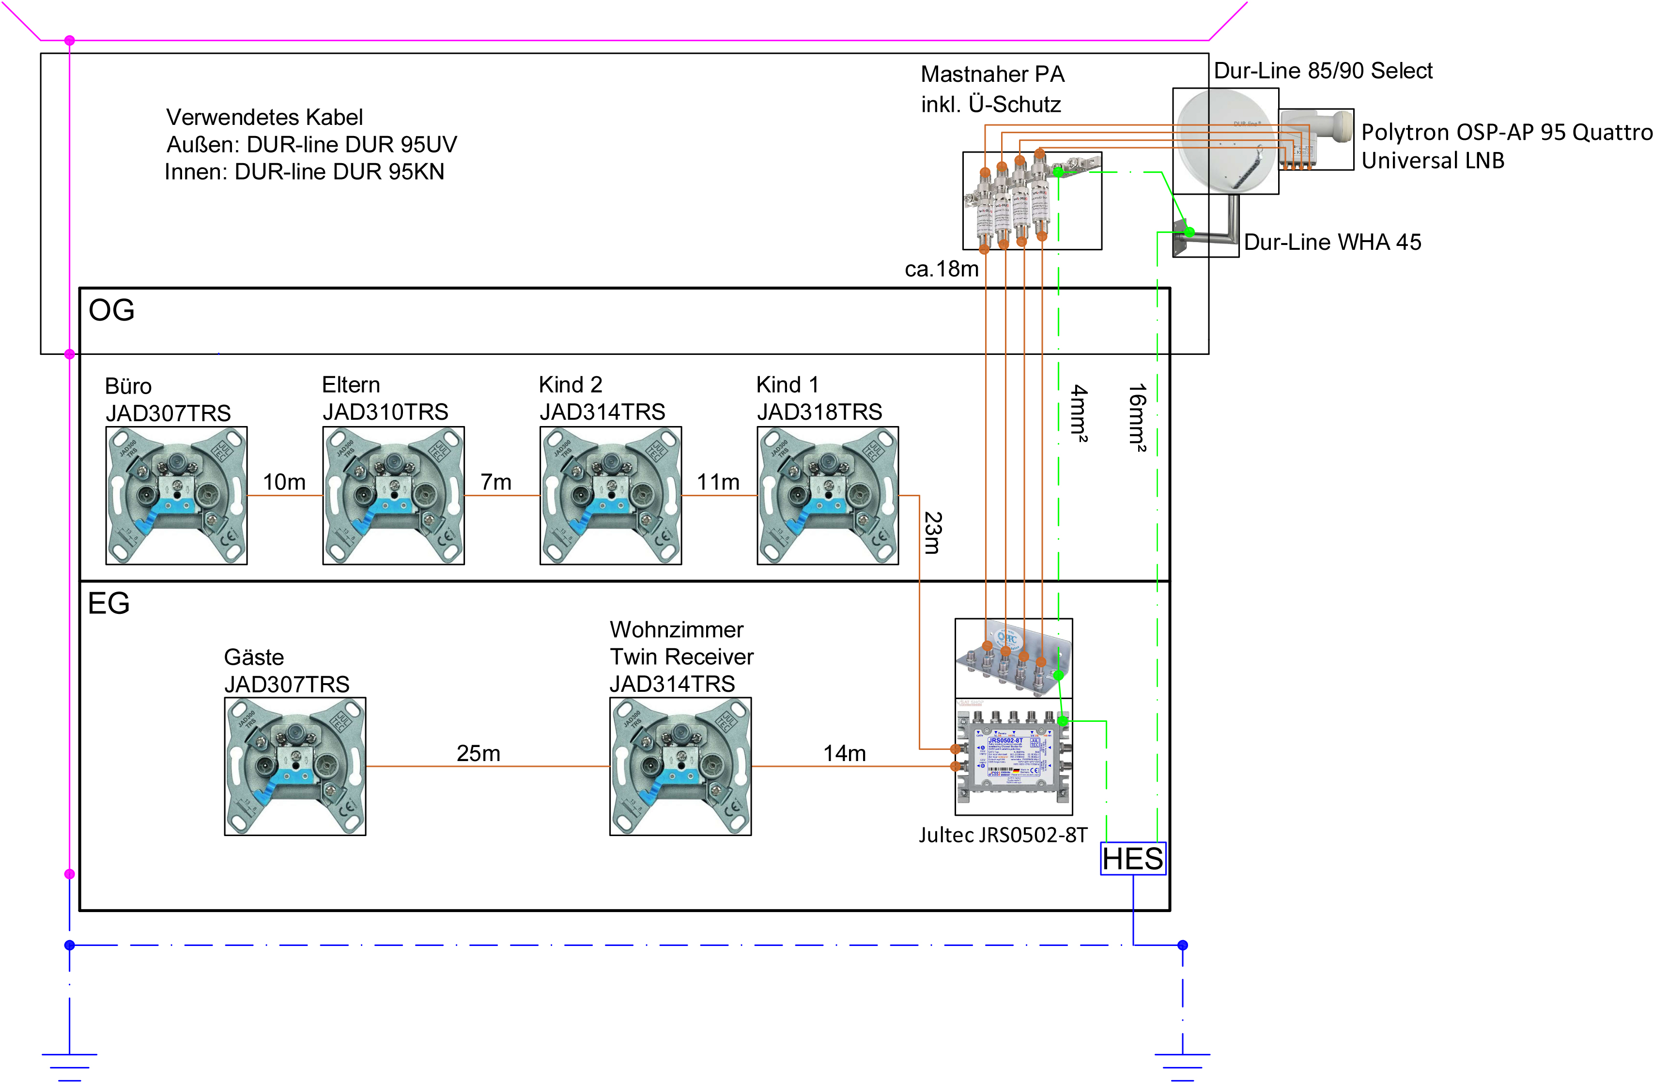The height and width of the screenshot is (1083, 1668).
Task: Select the mast surge protector block image
Action: click(x=1032, y=201)
